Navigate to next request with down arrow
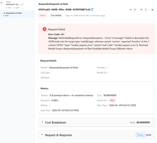This screenshot has height=143, width=157. tap(141, 10)
